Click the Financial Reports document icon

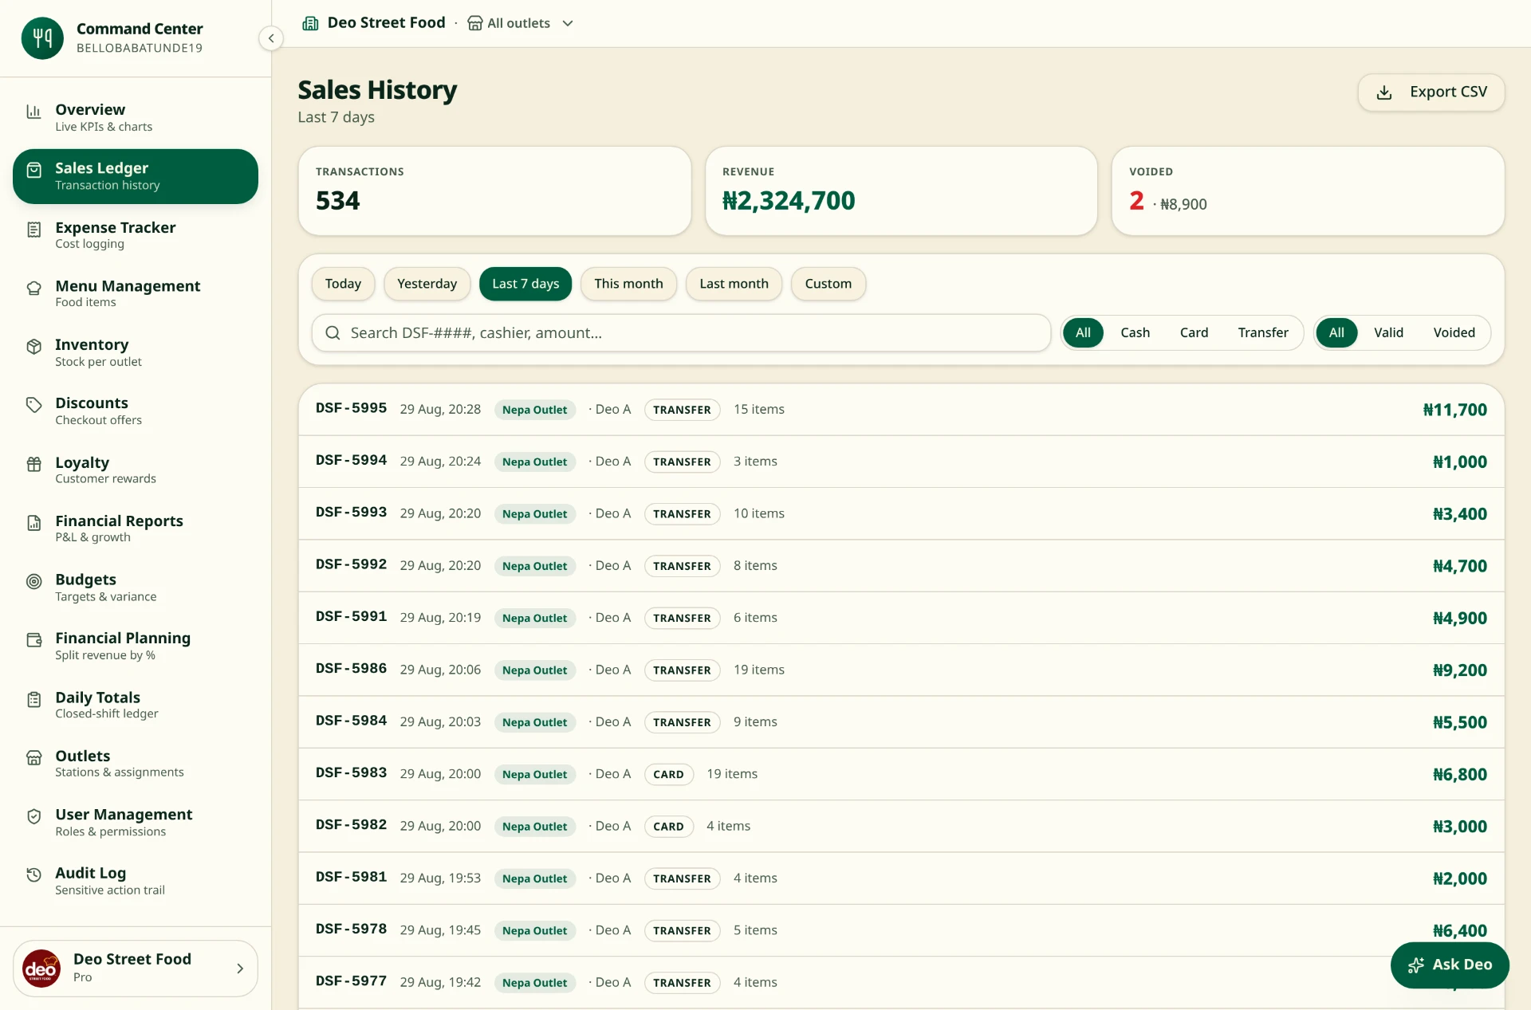coord(33,523)
